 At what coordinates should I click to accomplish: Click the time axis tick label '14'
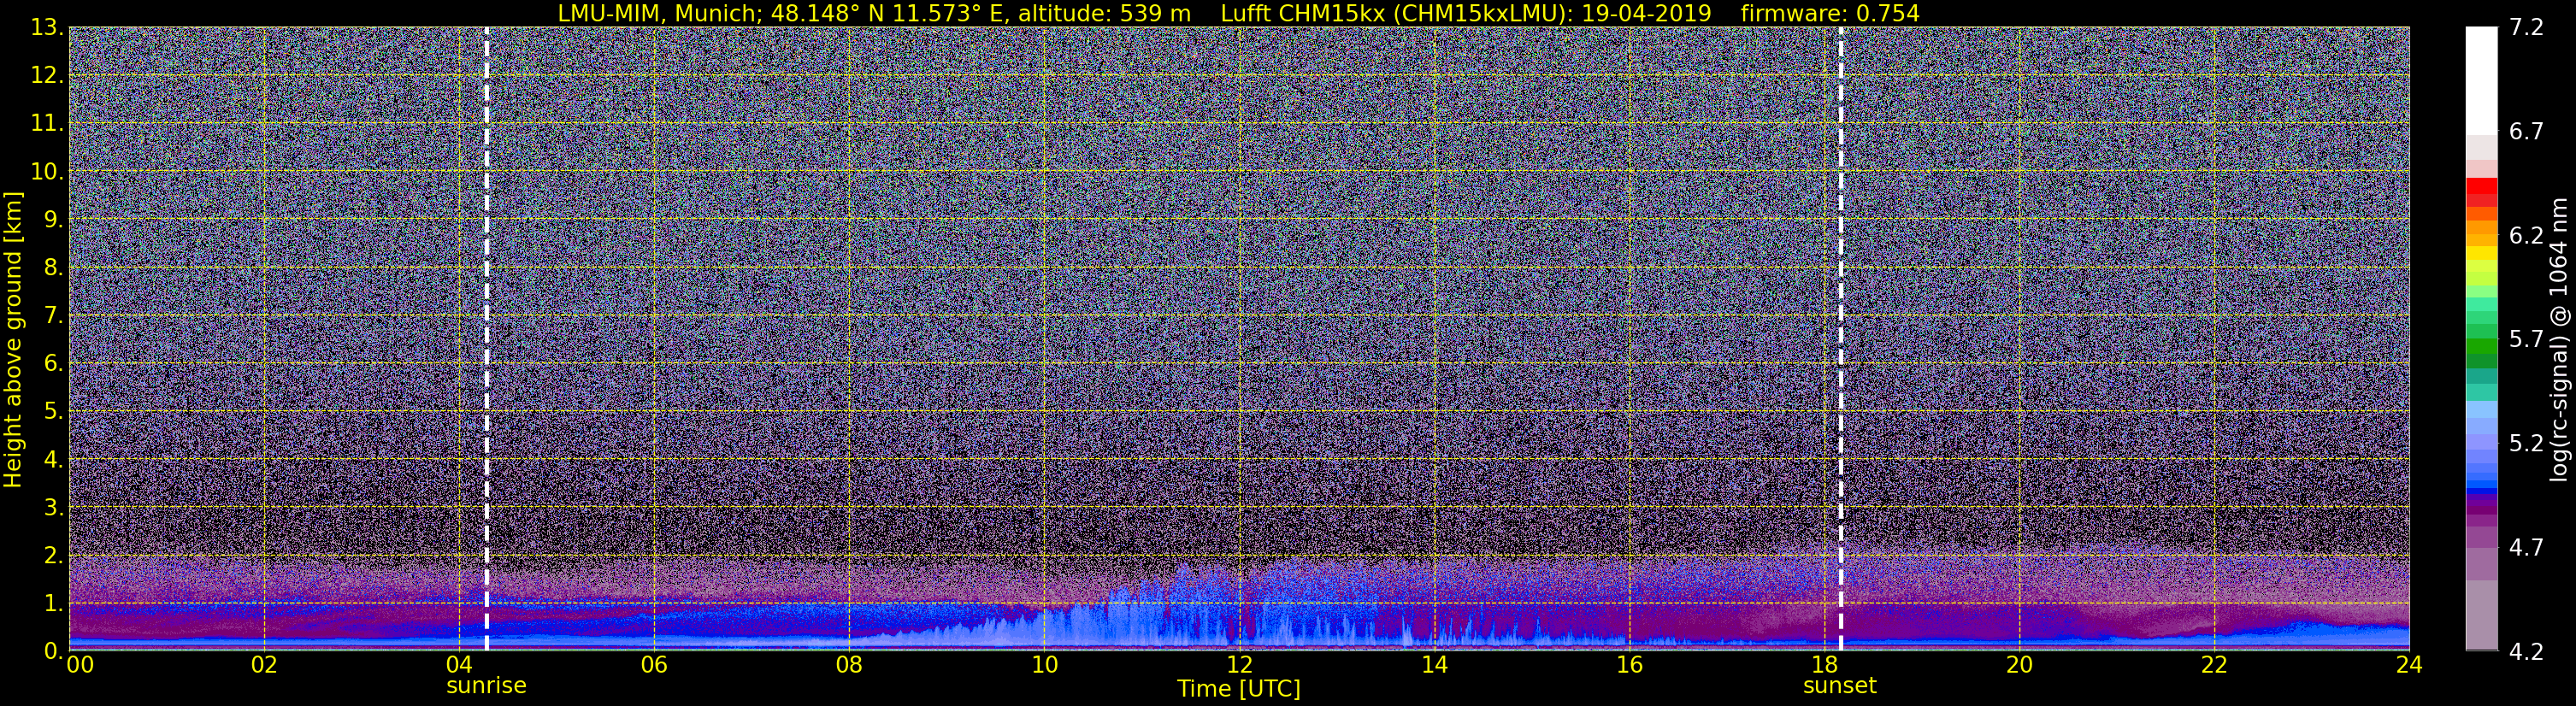[1434, 665]
